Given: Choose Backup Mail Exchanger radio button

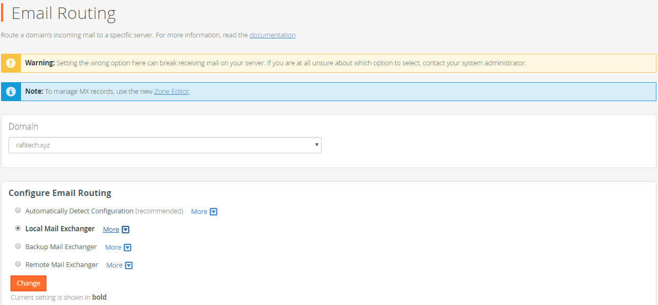Looking at the screenshot, I should [18, 246].
